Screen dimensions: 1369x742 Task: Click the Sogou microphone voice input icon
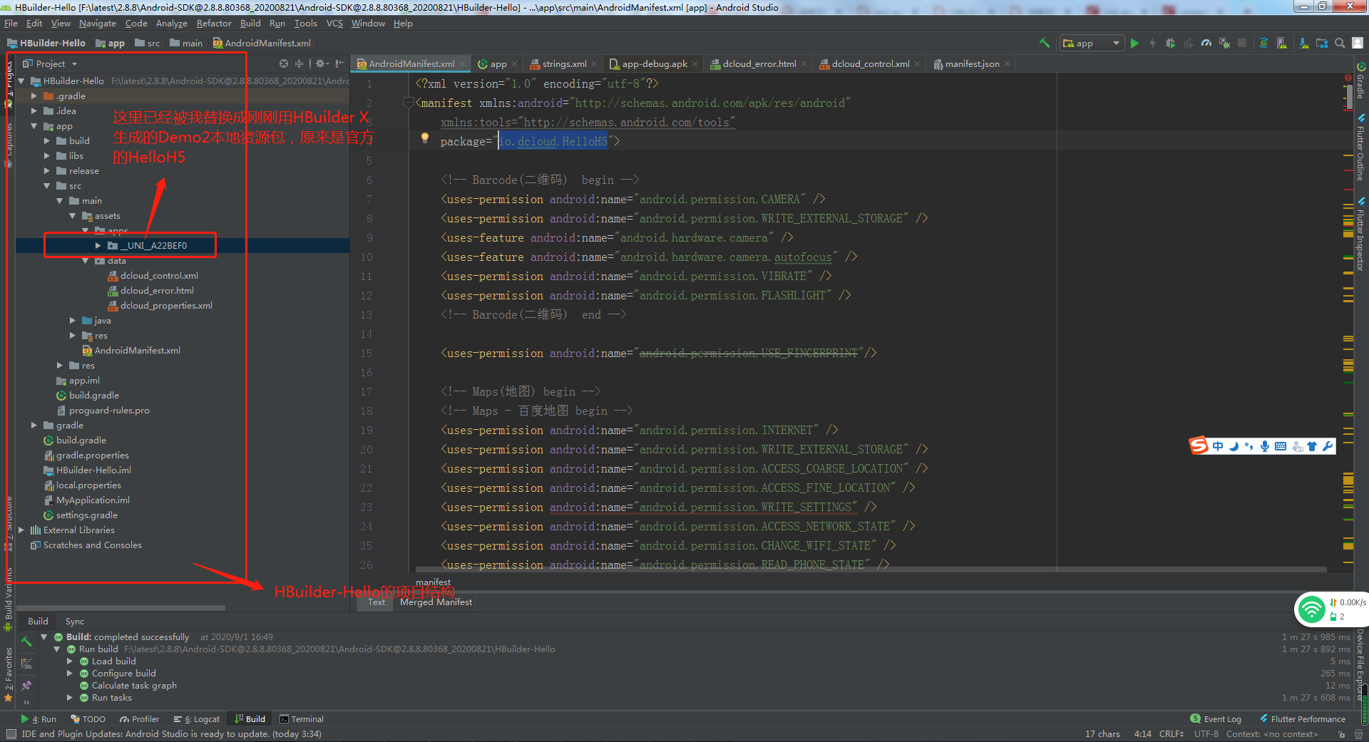coord(1264,446)
